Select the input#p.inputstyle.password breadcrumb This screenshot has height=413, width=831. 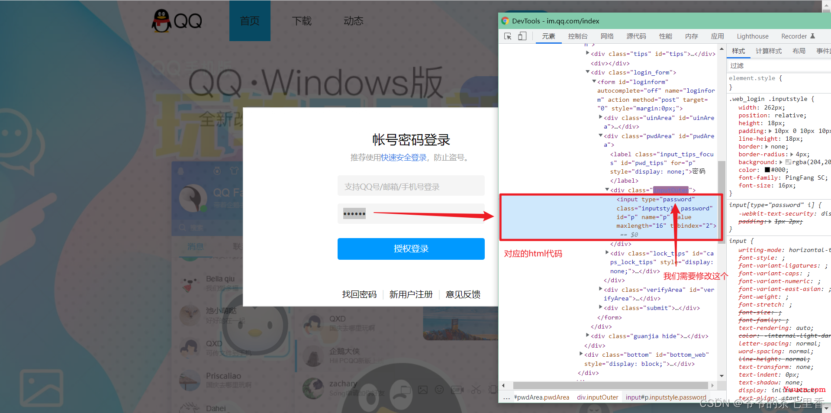pyautogui.click(x=666, y=397)
